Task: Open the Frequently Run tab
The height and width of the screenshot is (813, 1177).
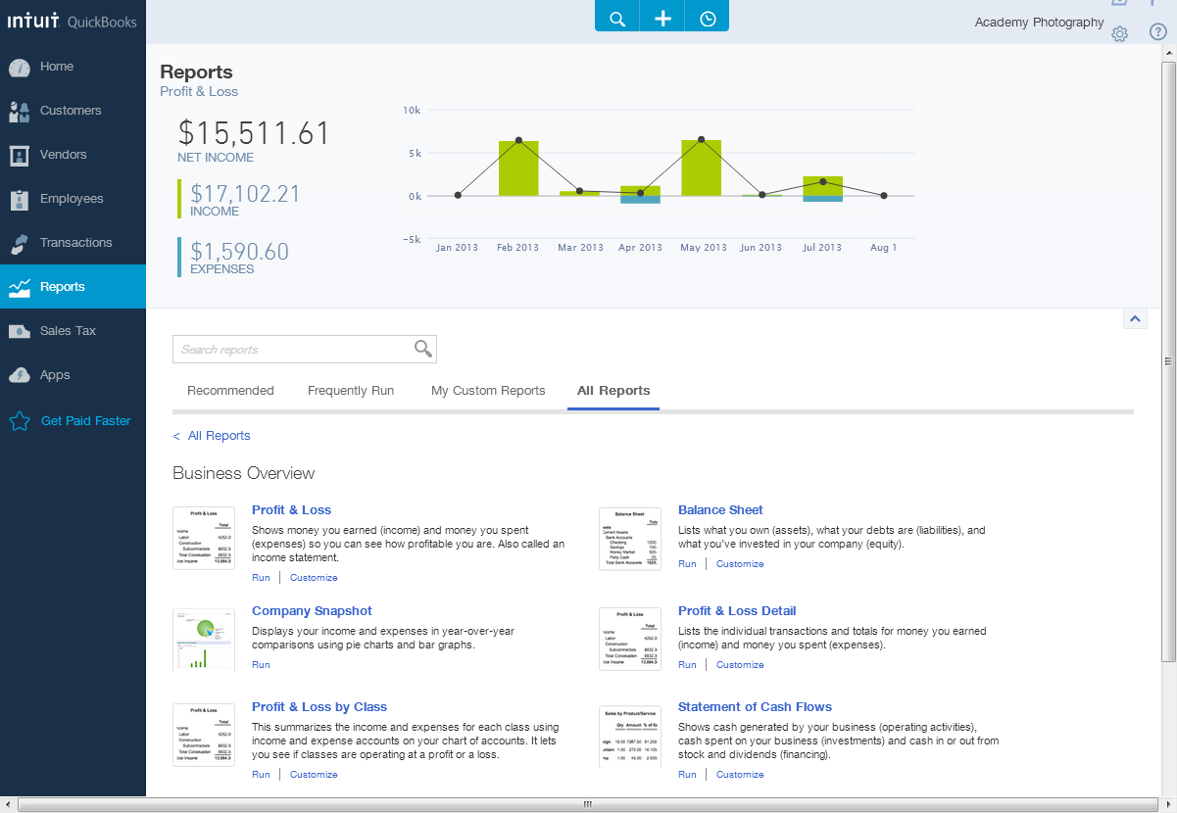Action: (x=350, y=390)
